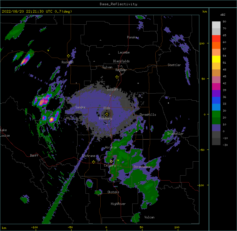Click the 100 km label on right axis
This screenshot has height=231, width=237.
(202, 43)
